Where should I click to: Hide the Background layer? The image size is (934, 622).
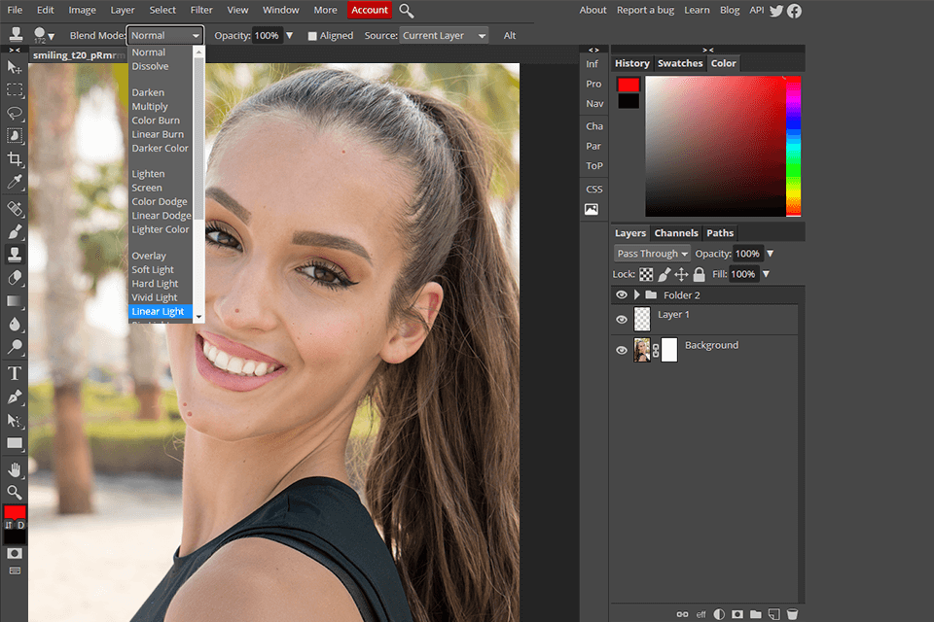[622, 350]
